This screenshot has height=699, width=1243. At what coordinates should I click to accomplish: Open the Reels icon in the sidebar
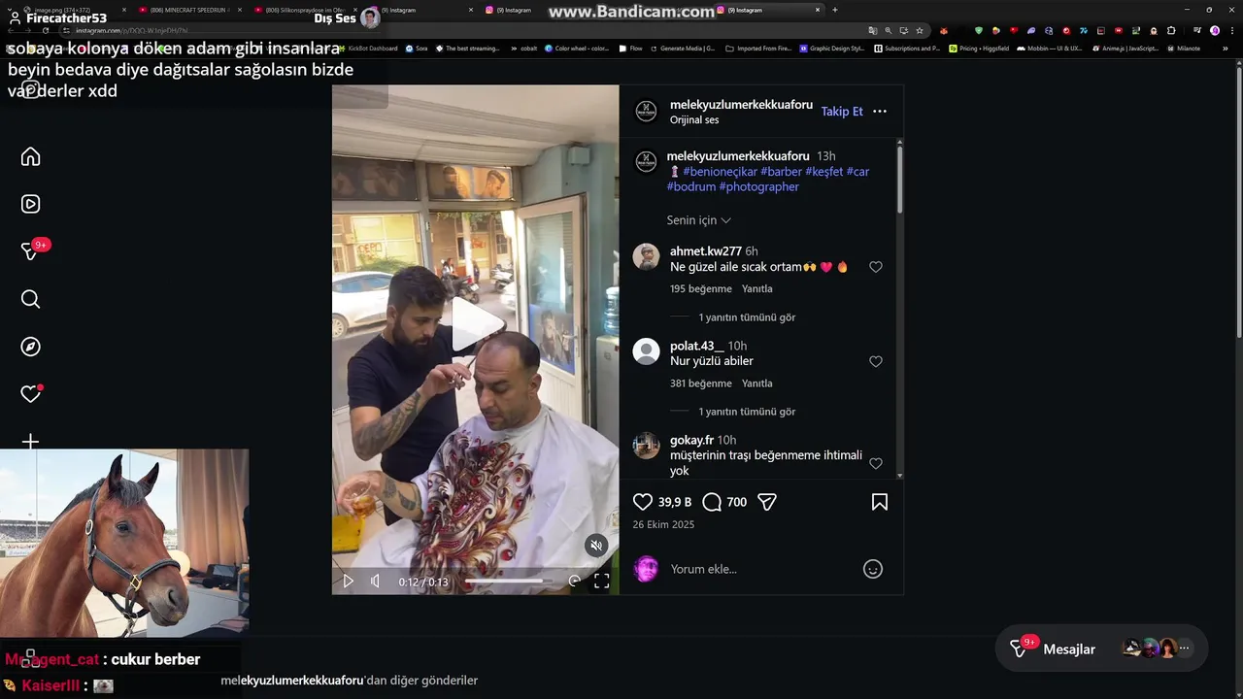pyautogui.click(x=30, y=204)
